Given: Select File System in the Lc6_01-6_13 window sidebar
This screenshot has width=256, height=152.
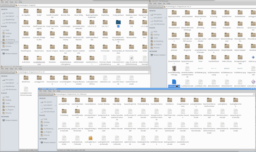Looking at the screenshot, I should [x=9, y=80].
